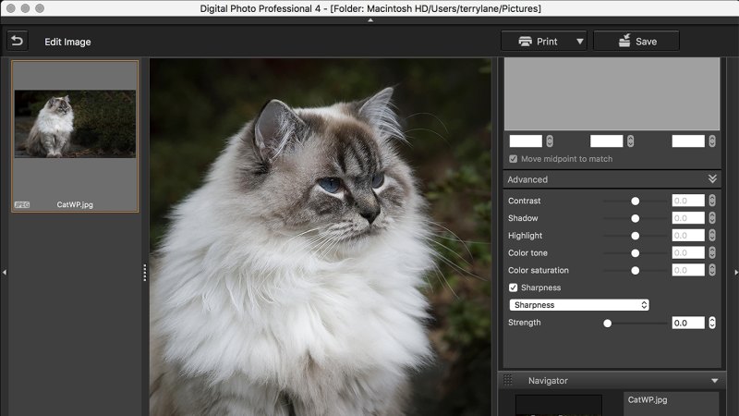This screenshot has height=416, width=739.
Task: Adjust the Highlight slider handle
Action: pyautogui.click(x=636, y=236)
